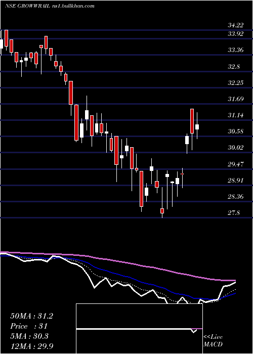Click the 12MA : 29.9 readout
Image resolution: width=253 pixels, height=354 pixels.
pos(31,346)
